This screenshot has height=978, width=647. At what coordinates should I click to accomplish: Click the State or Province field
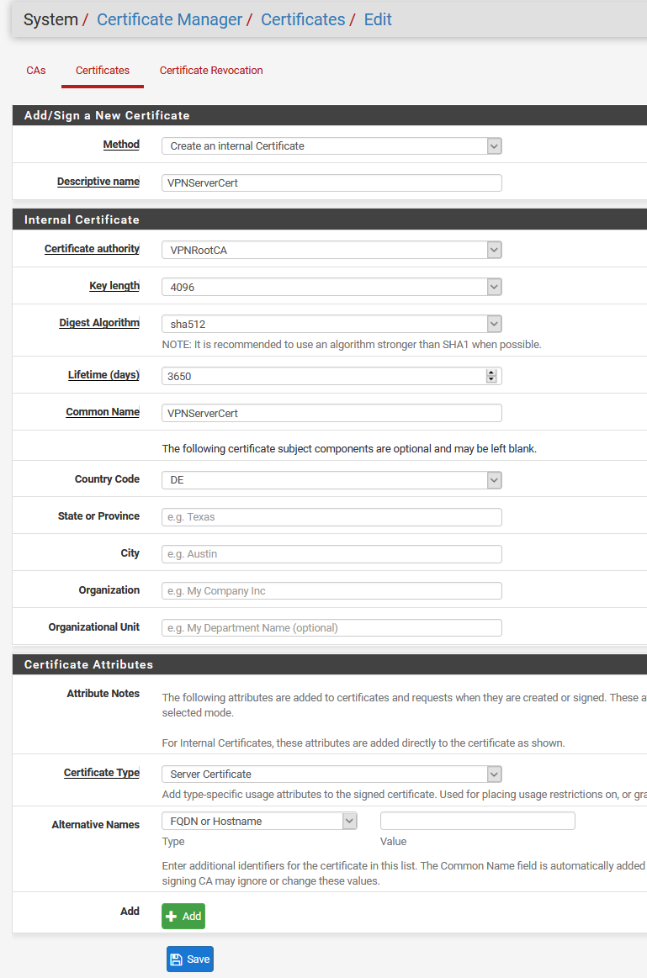tap(331, 517)
